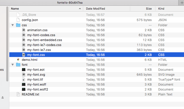Select the my-font.woff2 file icon
Viewport: 184px width, 109px height.
click(24, 89)
